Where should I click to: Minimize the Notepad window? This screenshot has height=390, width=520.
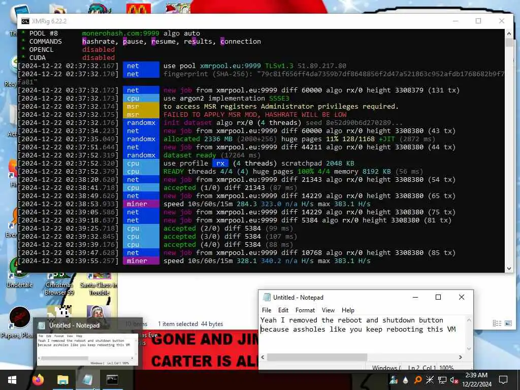pyautogui.click(x=415, y=297)
